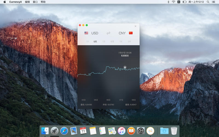
Task: Switch to the 1月 range tab
Action: (104, 42)
